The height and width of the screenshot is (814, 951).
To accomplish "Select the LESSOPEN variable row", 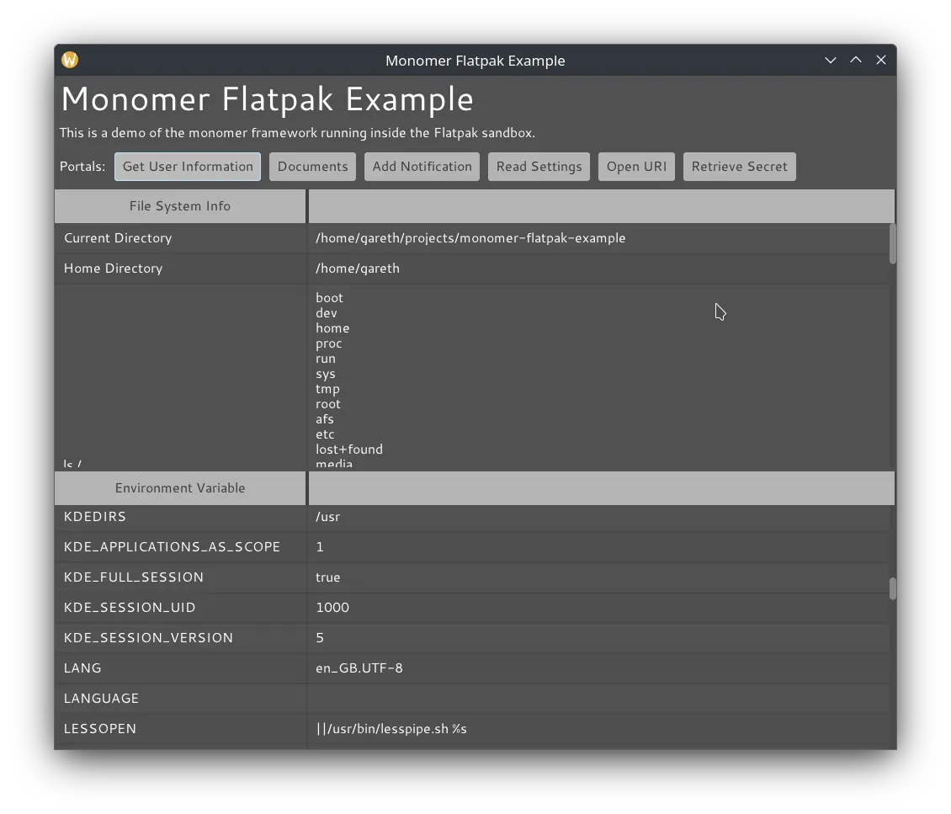I will pyautogui.click(x=473, y=729).
